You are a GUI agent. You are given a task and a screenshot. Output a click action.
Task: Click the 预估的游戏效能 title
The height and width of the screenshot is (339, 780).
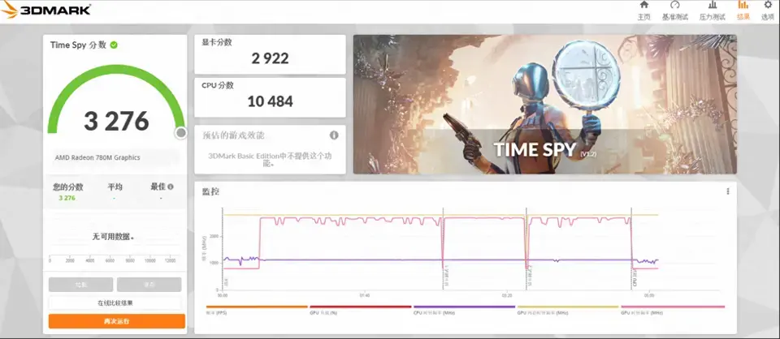click(x=233, y=135)
